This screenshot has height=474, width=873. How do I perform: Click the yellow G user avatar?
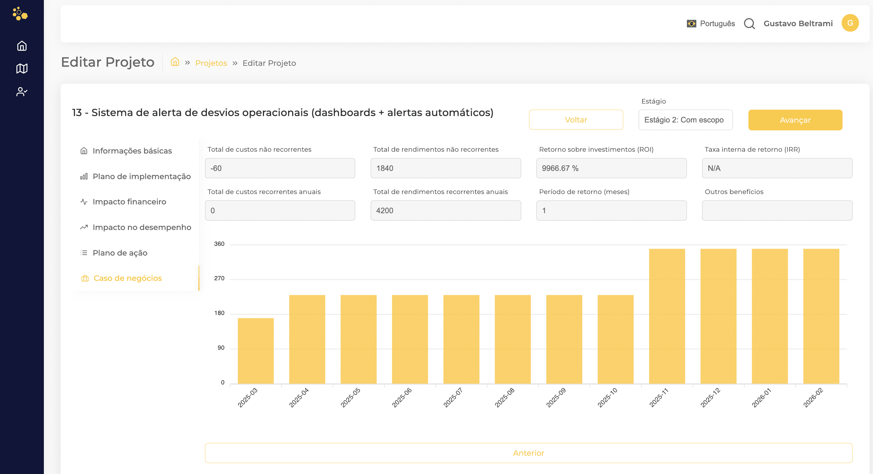[x=850, y=23]
